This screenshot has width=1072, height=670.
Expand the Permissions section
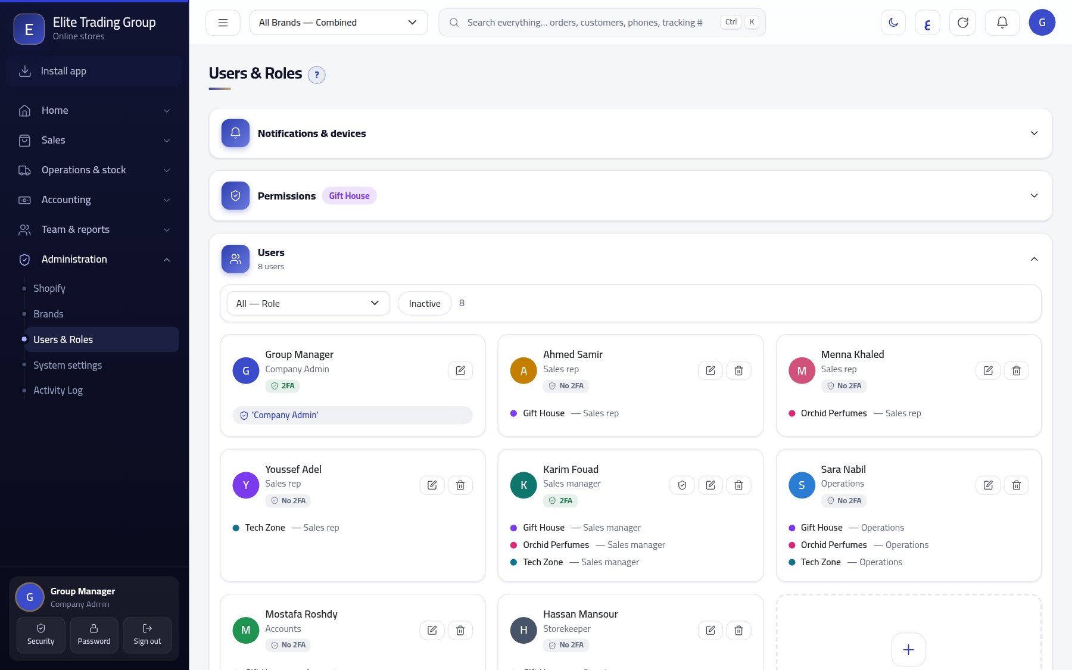pos(631,196)
